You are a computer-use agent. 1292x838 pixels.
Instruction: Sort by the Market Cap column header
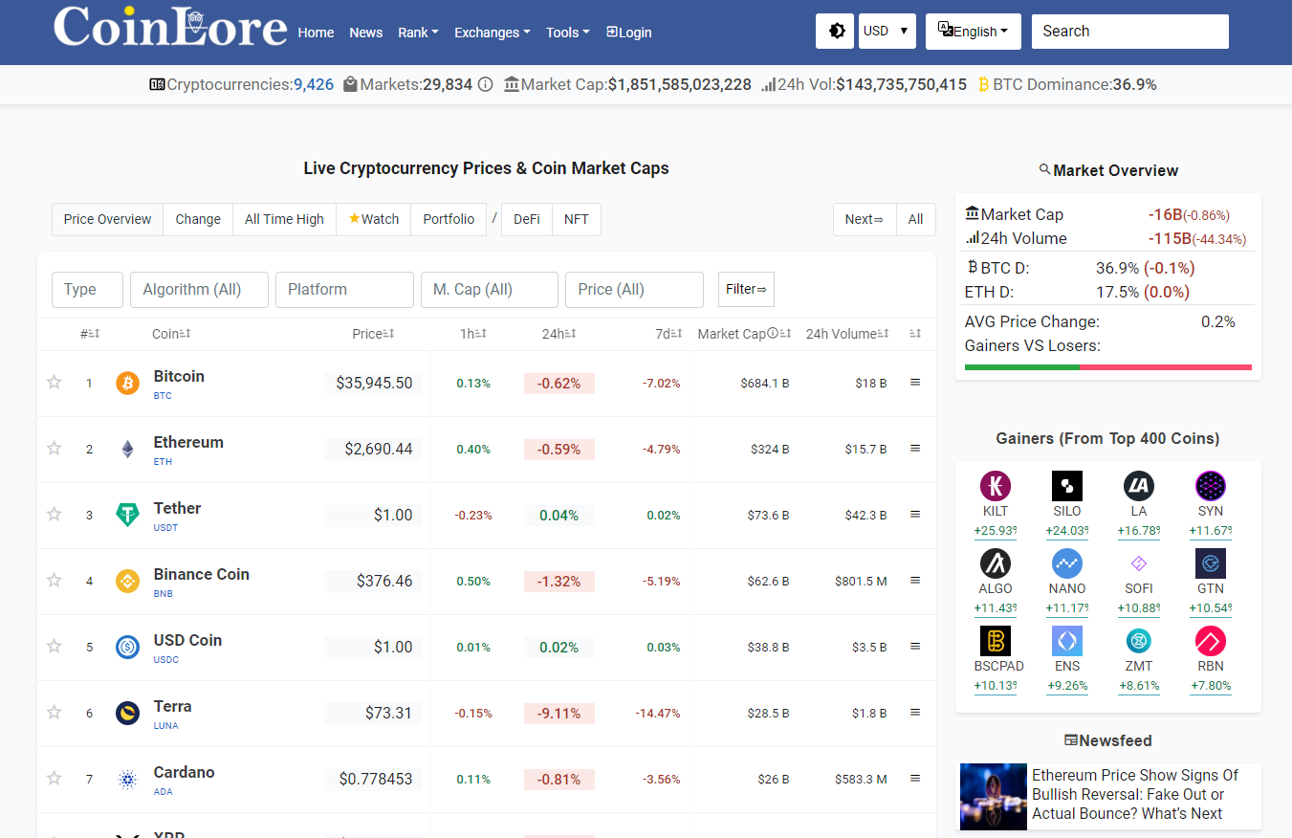tap(744, 334)
